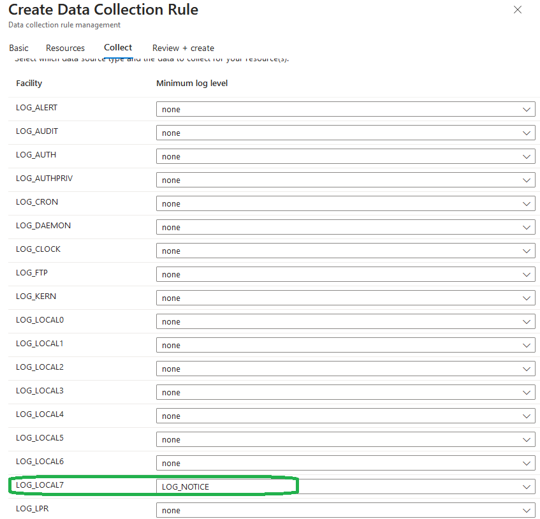This screenshot has width=540, height=519.
Task: Click the LOG_KERN chevron icon
Action: (527, 298)
